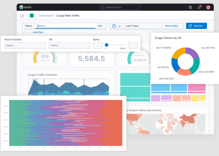
Task: Open the hamburger navigation menu
Action: [x=22, y=16]
